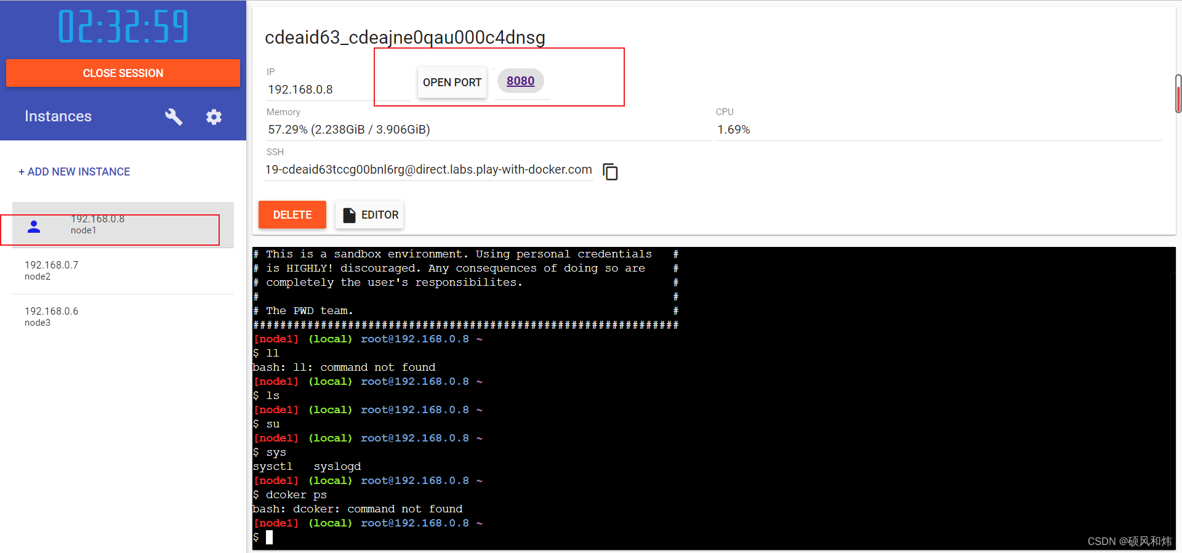The image size is (1182, 553).
Task: Click 'bash: ll: command not found' line
Action: 344,368
